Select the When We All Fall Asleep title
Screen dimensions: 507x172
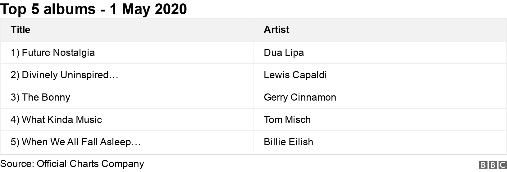[81, 142]
